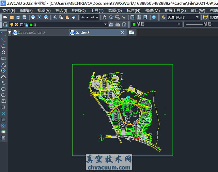Switch to the Drawing1.dwg tab
Viewport: 218px width, 172px height.
31,32
